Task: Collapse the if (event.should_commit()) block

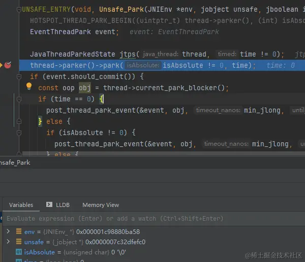Action: pyautogui.click(x=19, y=76)
